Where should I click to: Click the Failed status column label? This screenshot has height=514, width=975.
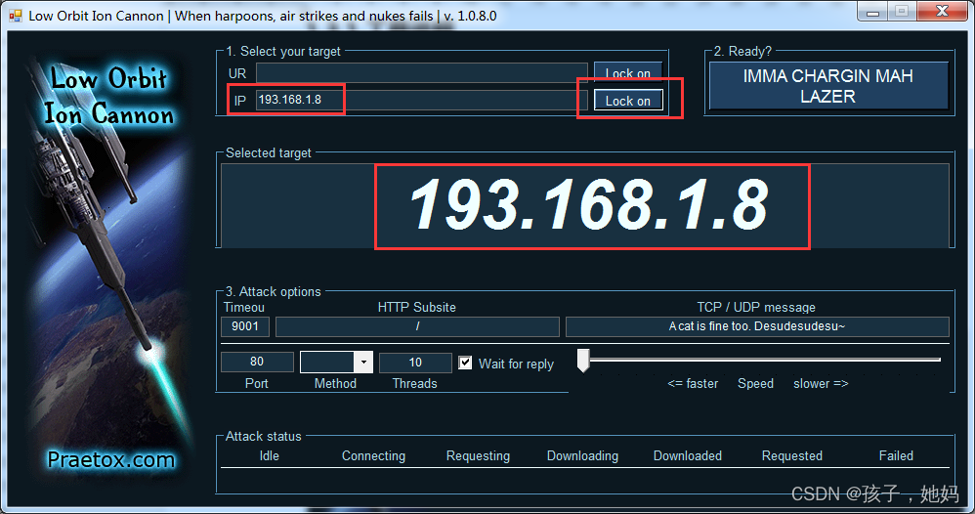click(896, 455)
